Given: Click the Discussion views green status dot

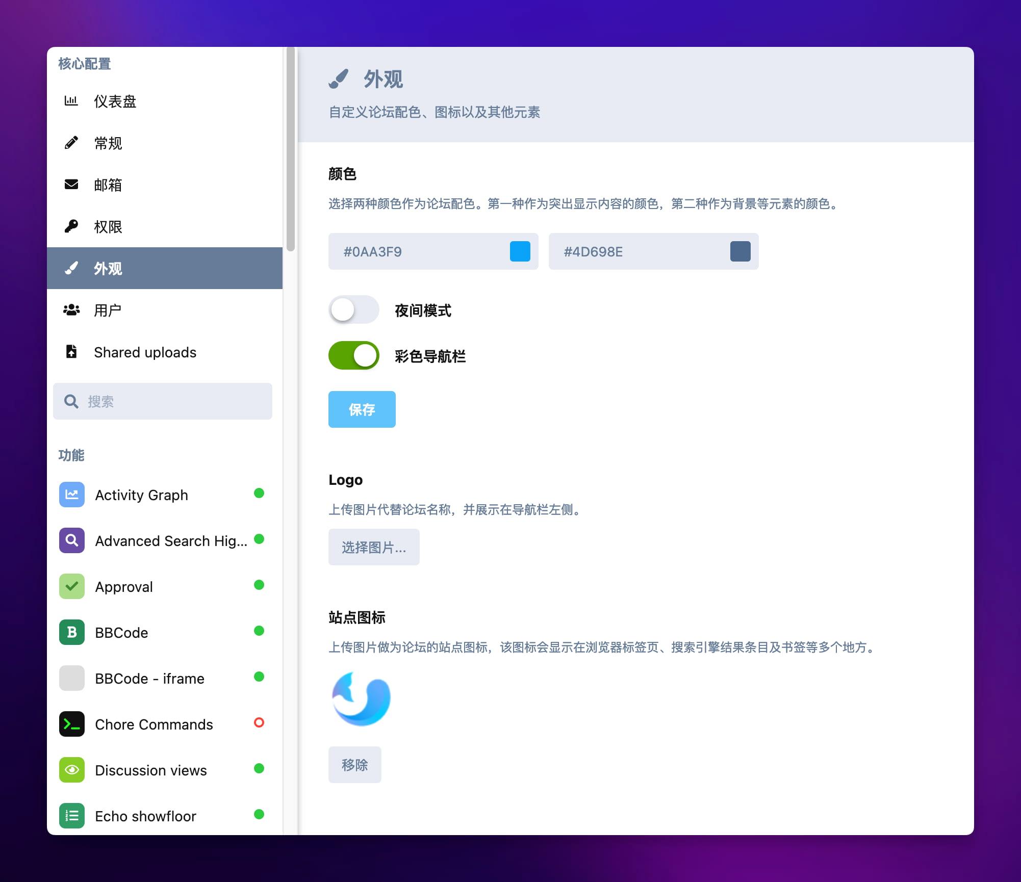Looking at the screenshot, I should point(259,768).
